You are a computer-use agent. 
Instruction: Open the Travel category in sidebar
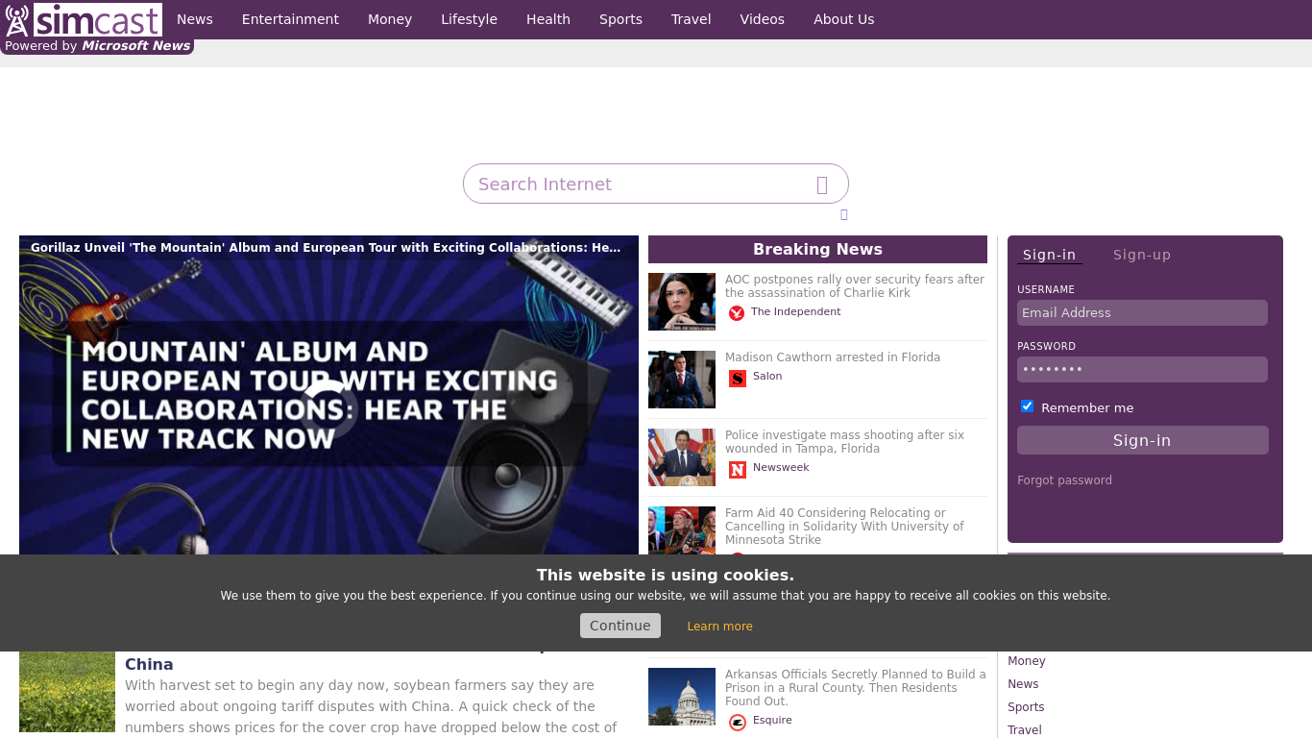pyautogui.click(x=1025, y=730)
